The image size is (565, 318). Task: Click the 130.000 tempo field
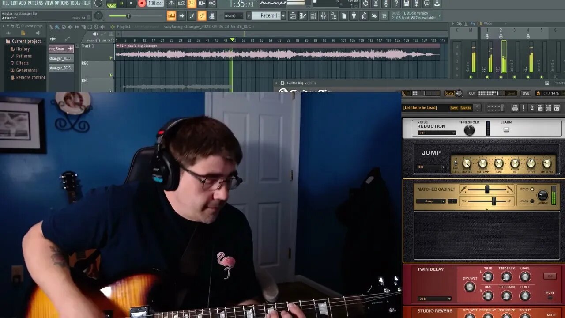155,4
